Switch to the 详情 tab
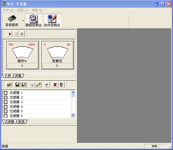This screenshot has width=173, height=150. click(x=18, y=76)
